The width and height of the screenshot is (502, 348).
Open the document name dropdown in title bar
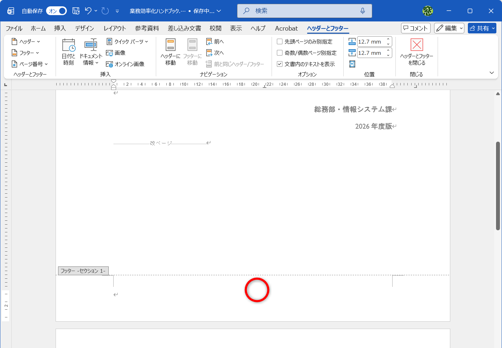[x=219, y=11]
